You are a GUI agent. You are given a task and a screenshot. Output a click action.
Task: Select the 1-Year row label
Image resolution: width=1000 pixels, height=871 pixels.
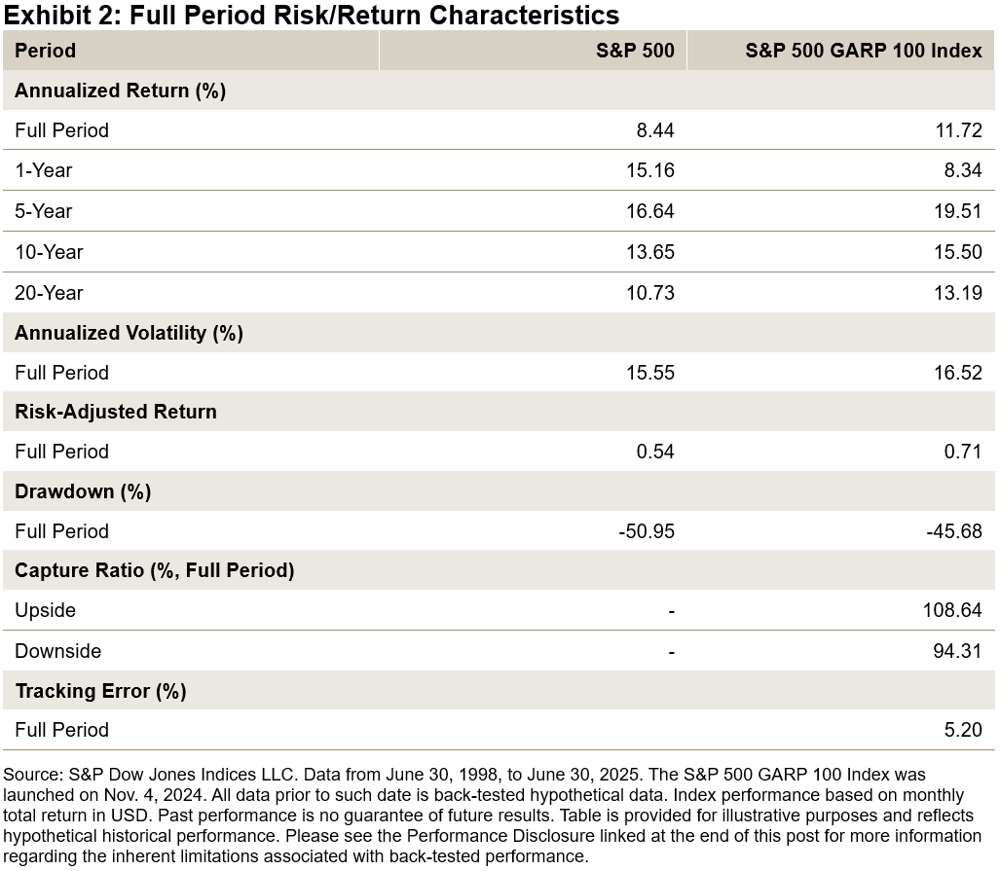click(44, 170)
